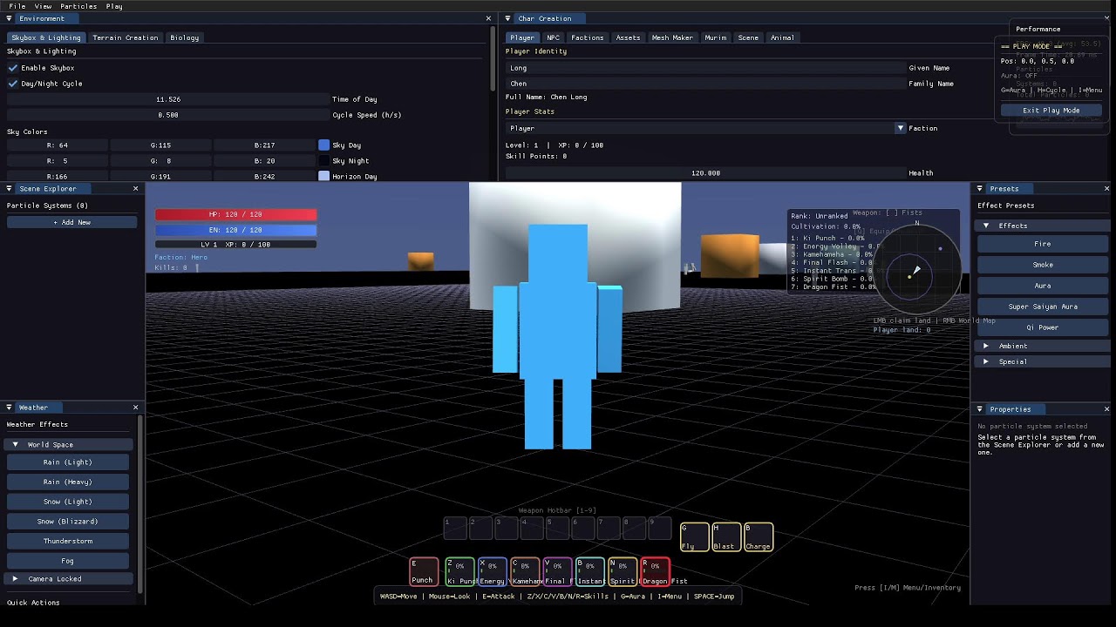The height and width of the screenshot is (627, 1116).
Task: Close the Weather panel
Action: (135, 408)
